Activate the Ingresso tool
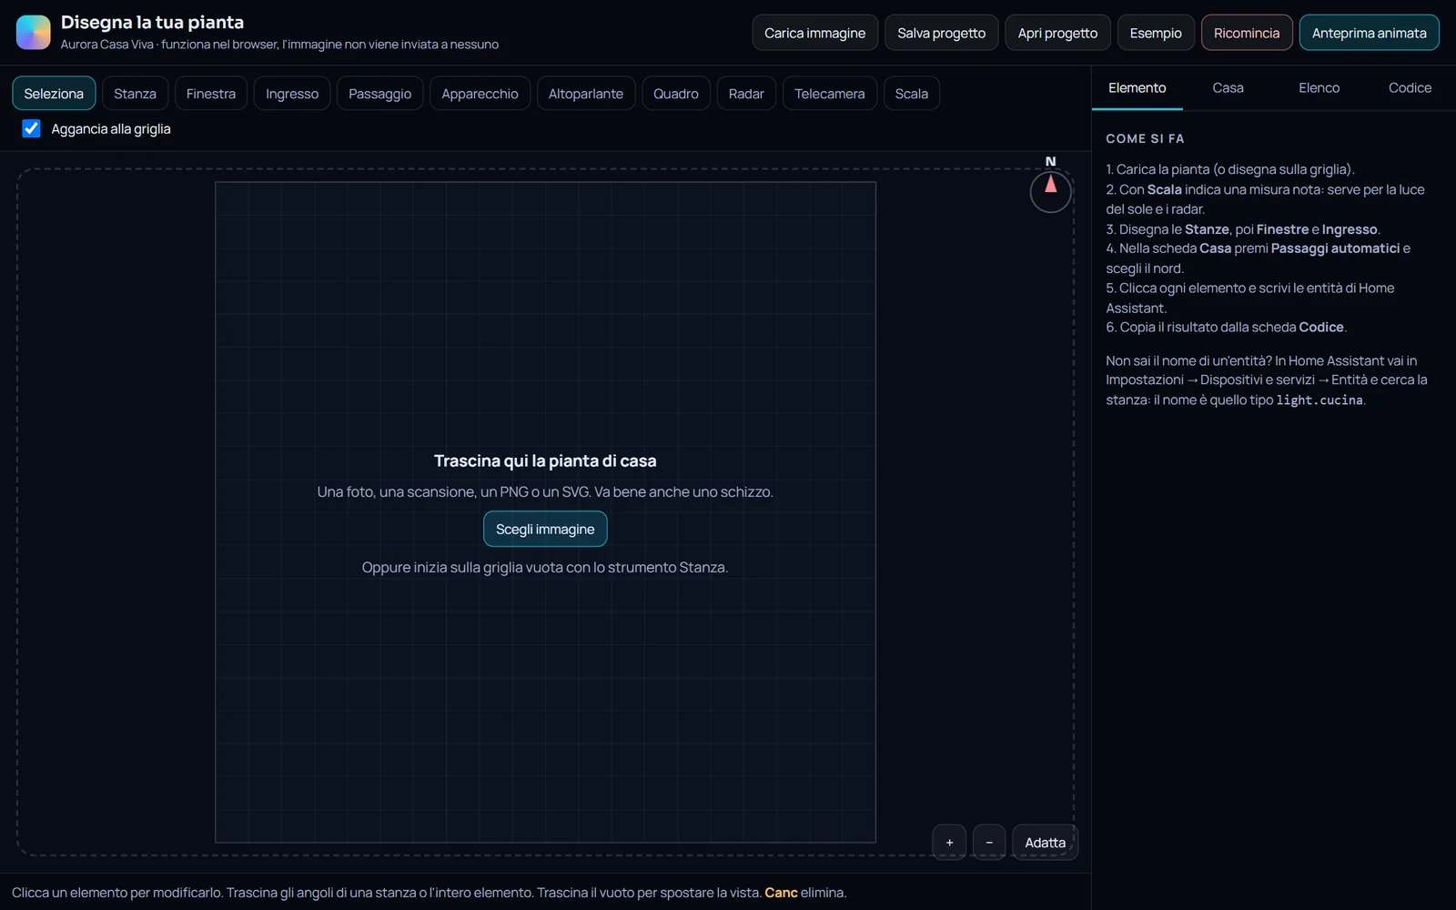 click(x=292, y=94)
